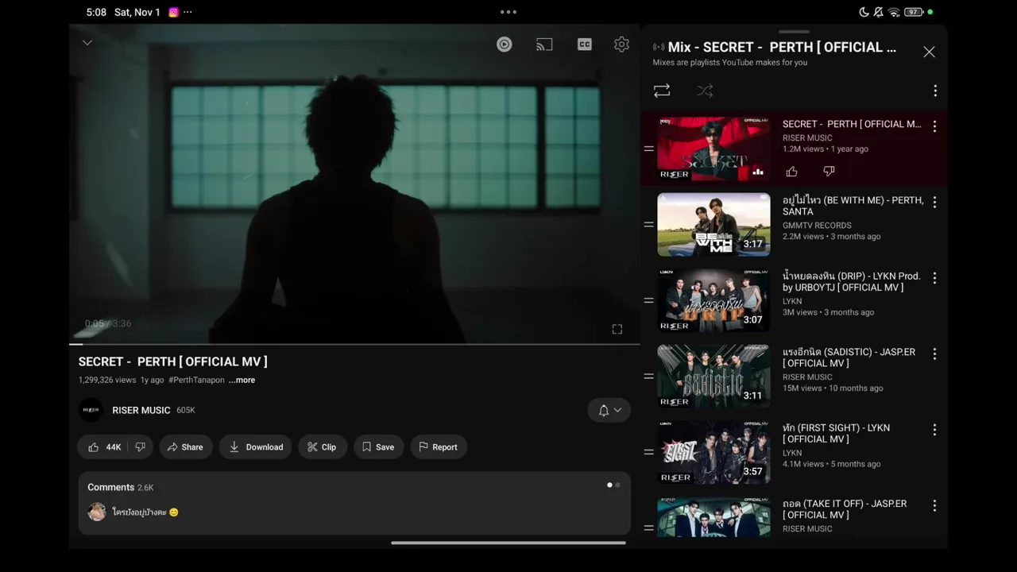Viewport: 1017px width, 572px height.
Task: Play SADISTIC - JASP.ER thumbnail
Action: coord(713,376)
